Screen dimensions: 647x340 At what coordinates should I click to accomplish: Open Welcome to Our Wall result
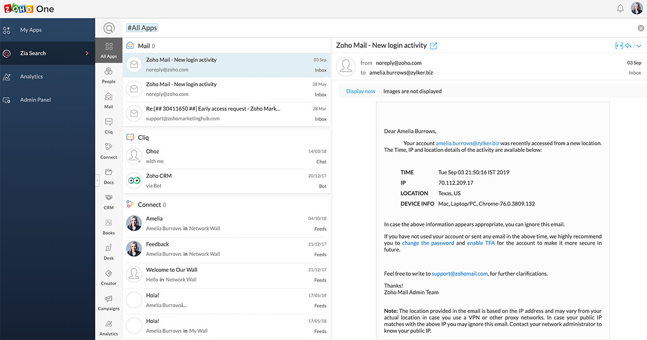tap(227, 274)
